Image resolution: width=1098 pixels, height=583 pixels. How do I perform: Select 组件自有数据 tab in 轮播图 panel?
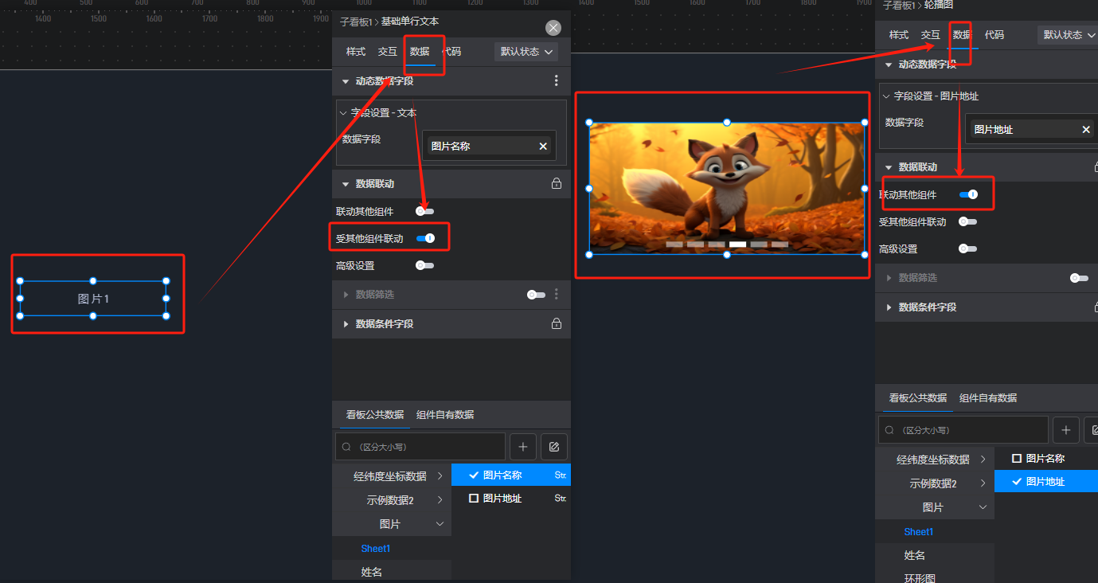pyautogui.click(x=988, y=398)
